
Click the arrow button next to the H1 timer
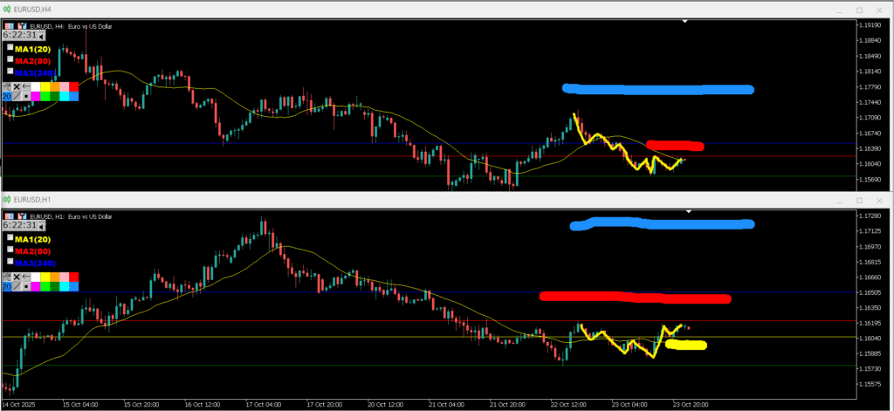tap(42, 225)
